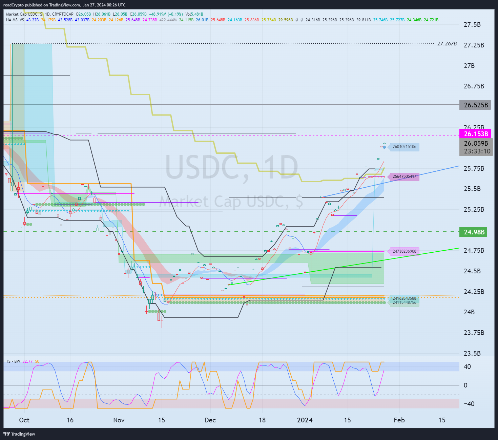The image size is (498, 440).
Task: Click the 18 date label on time axis
Action: (x=262, y=420)
